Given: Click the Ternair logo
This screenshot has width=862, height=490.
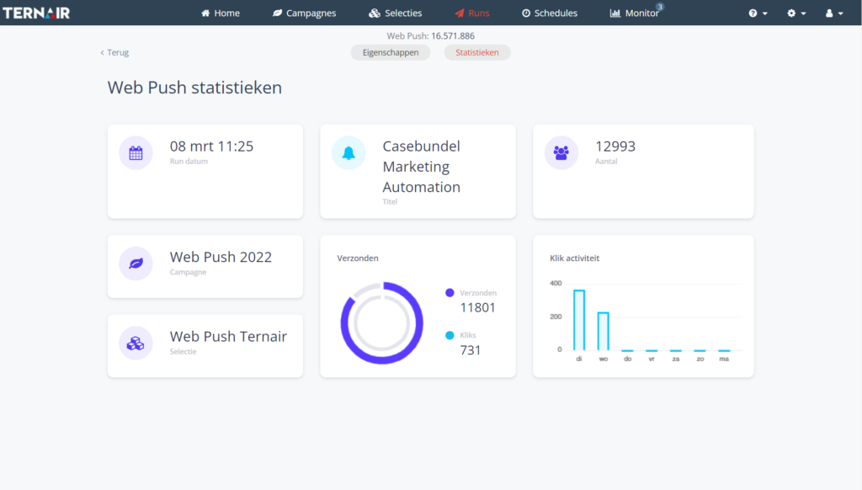Looking at the screenshot, I should [x=36, y=13].
